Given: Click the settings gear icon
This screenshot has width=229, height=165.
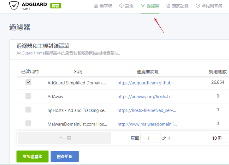Looking at the screenshot, I should 121,6.
